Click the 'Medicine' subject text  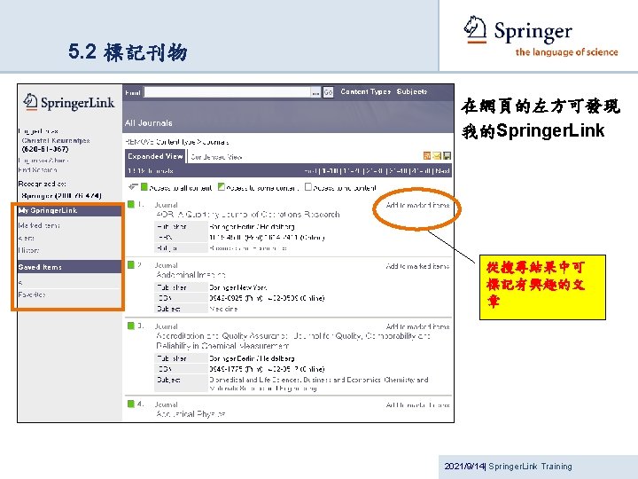[x=223, y=309]
